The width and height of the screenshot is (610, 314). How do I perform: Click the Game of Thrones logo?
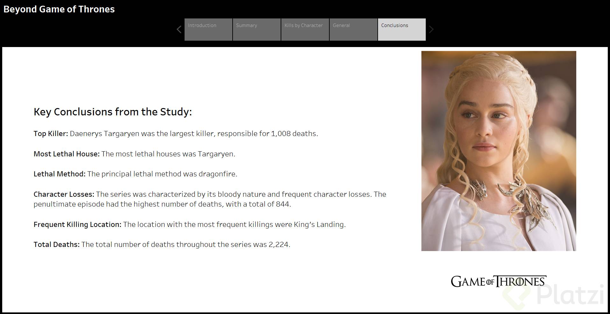click(x=499, y=282)
